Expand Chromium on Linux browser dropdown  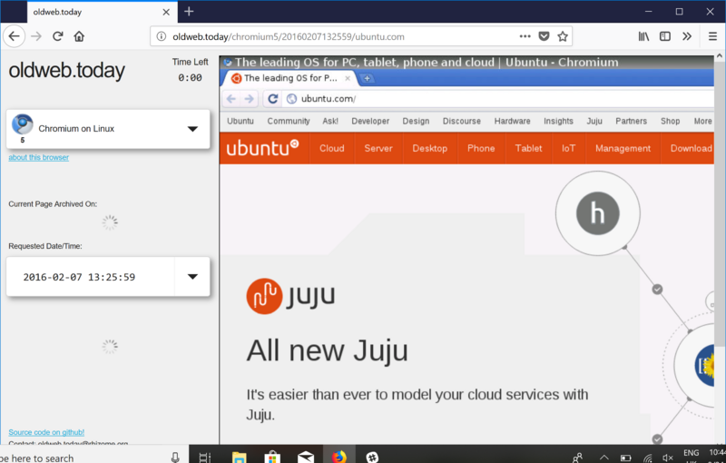(x=192, y=129)
